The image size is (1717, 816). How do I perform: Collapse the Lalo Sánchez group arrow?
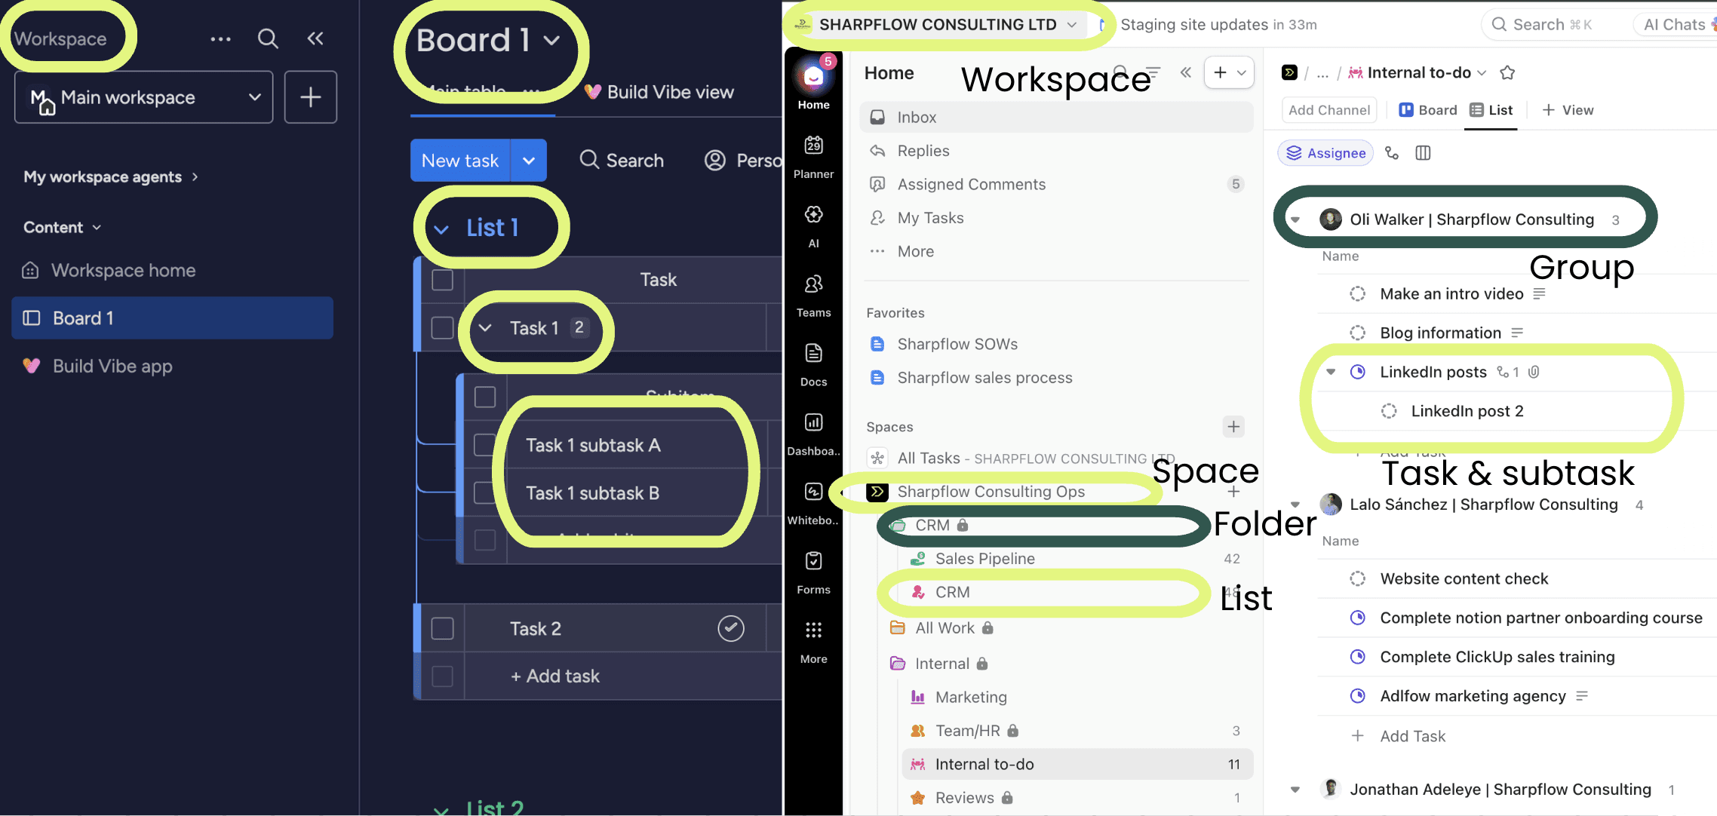(x=1295, y=505)
